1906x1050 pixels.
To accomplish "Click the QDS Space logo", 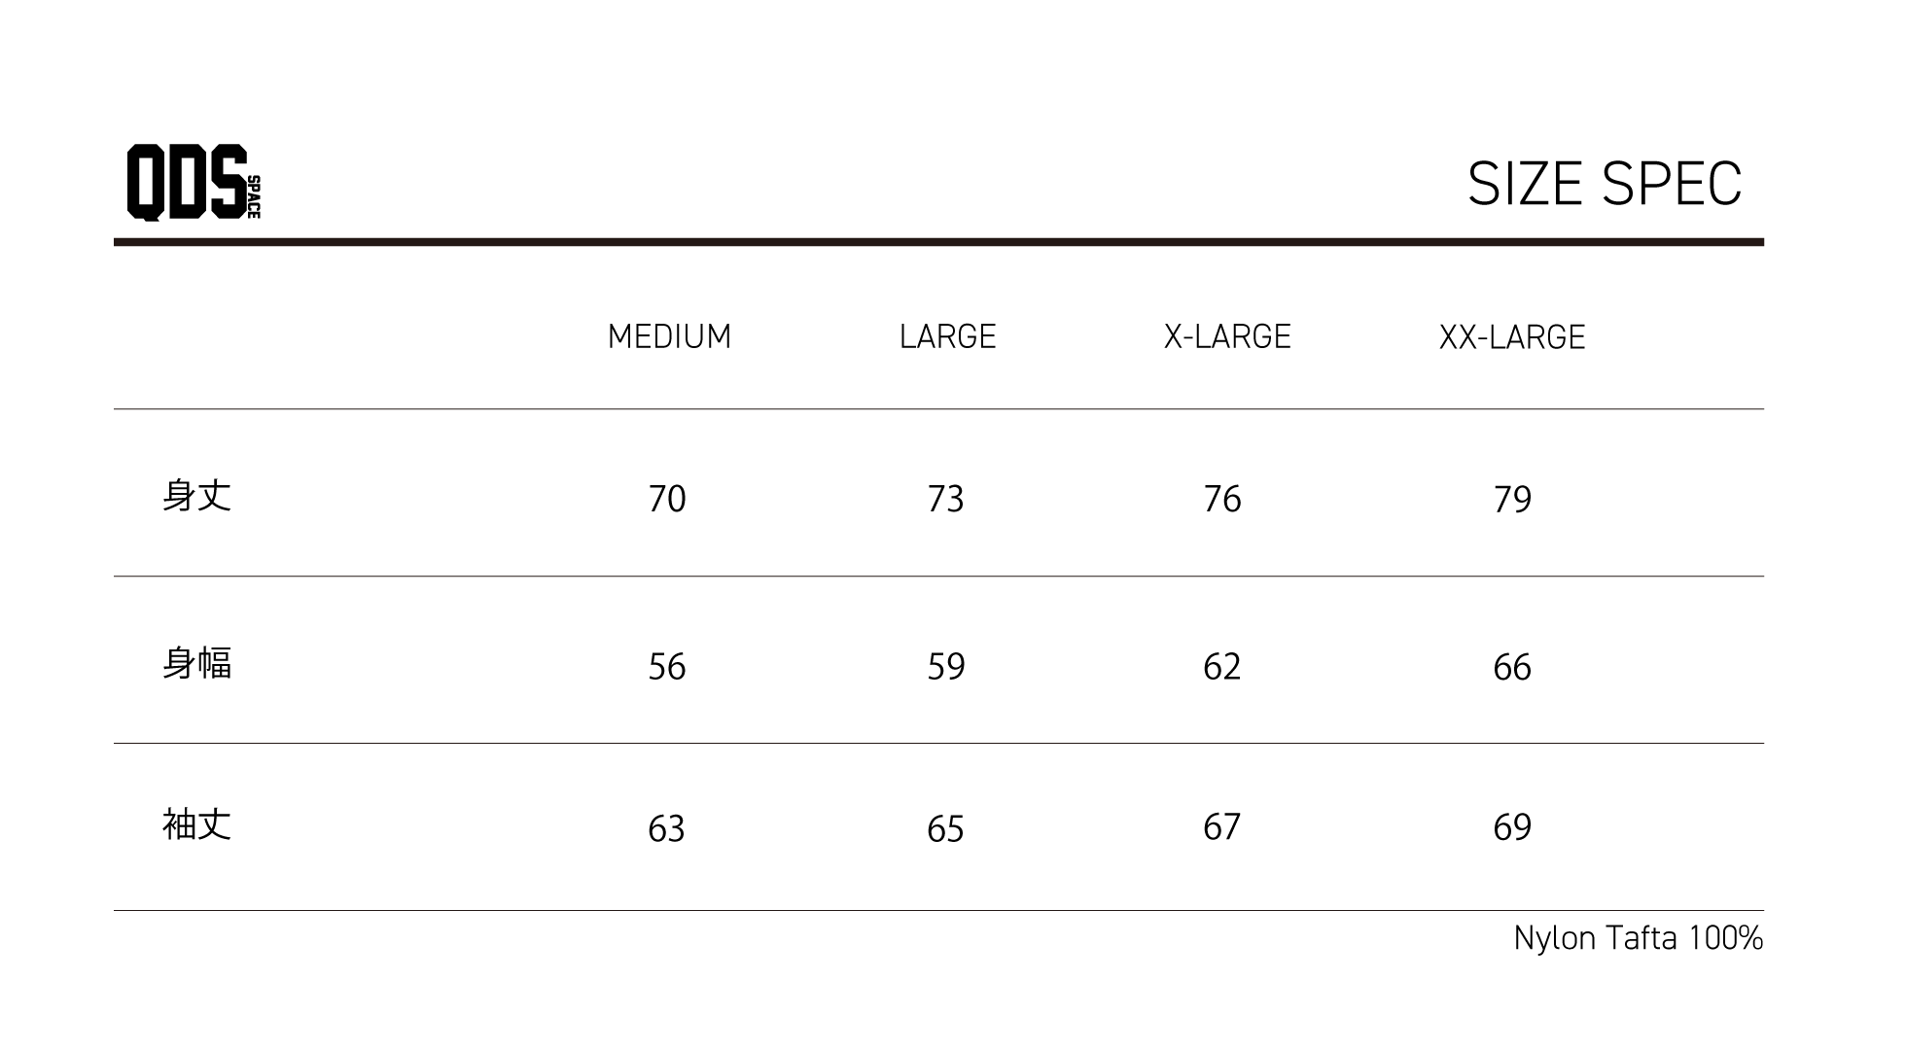I will coord(193,183).
